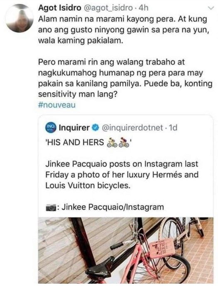Click the 'Pero marami rin' paragraph
This screenshot has height=287, width=218.
pyautogui.click(x=125, y=78)
